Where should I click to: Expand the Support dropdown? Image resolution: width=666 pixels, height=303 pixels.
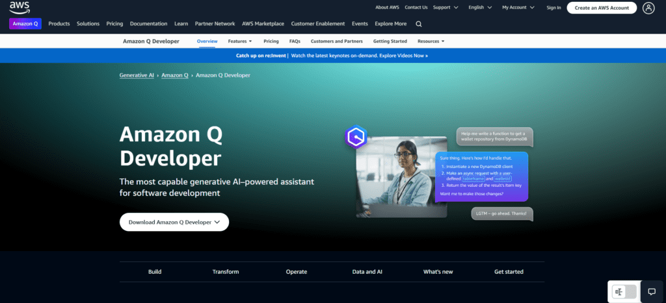(x=446, y=7)
